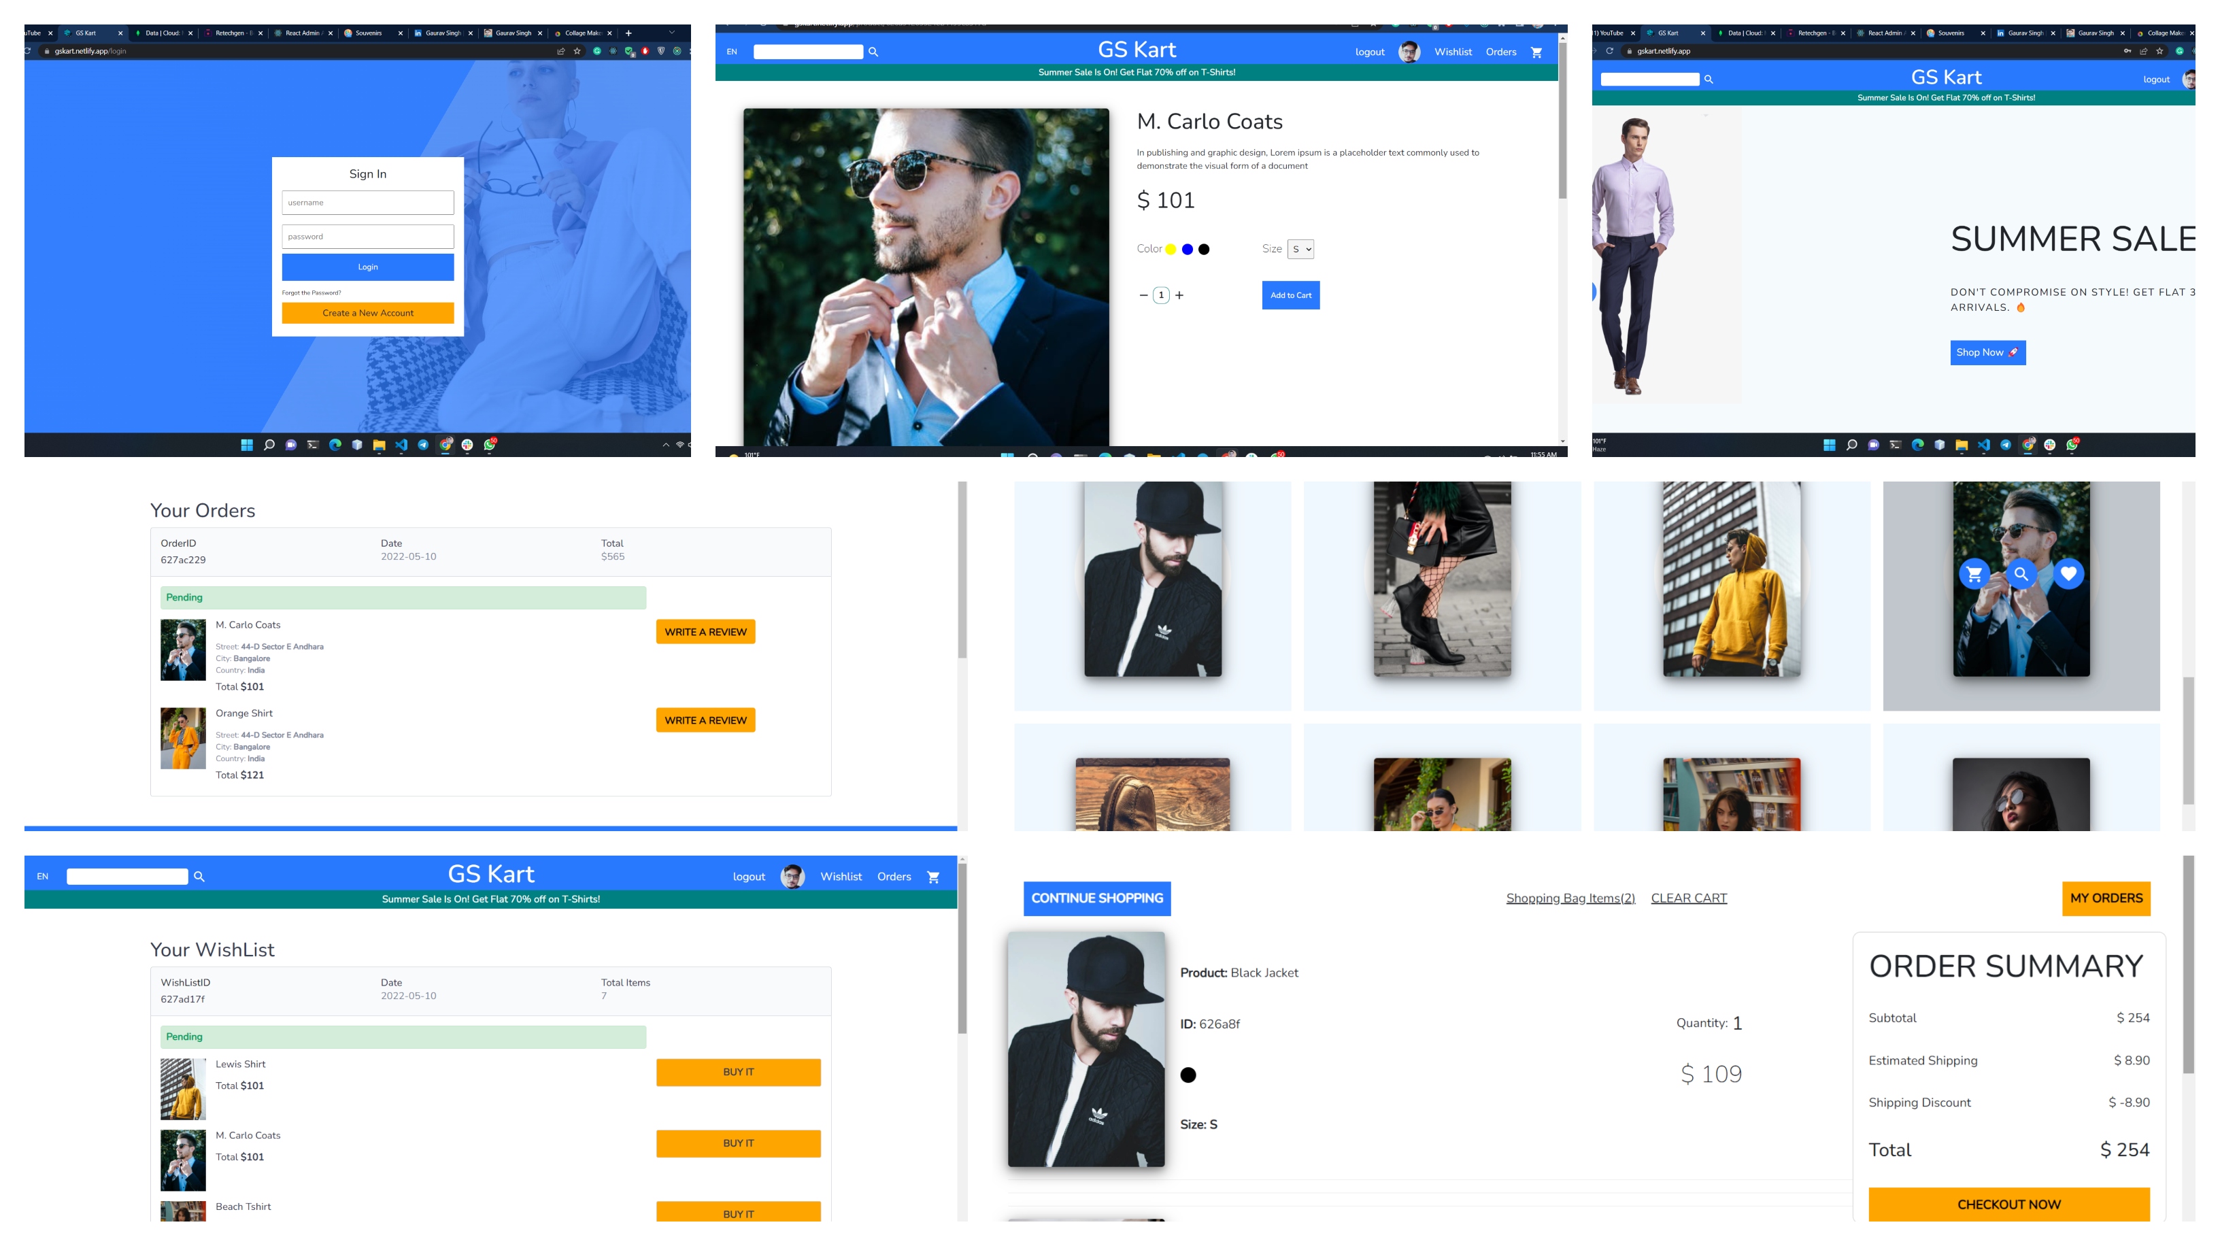Open Wishlist in the M. Carlo Coats page header
The image size is (2220, 1246).
tap(1453, 52)
